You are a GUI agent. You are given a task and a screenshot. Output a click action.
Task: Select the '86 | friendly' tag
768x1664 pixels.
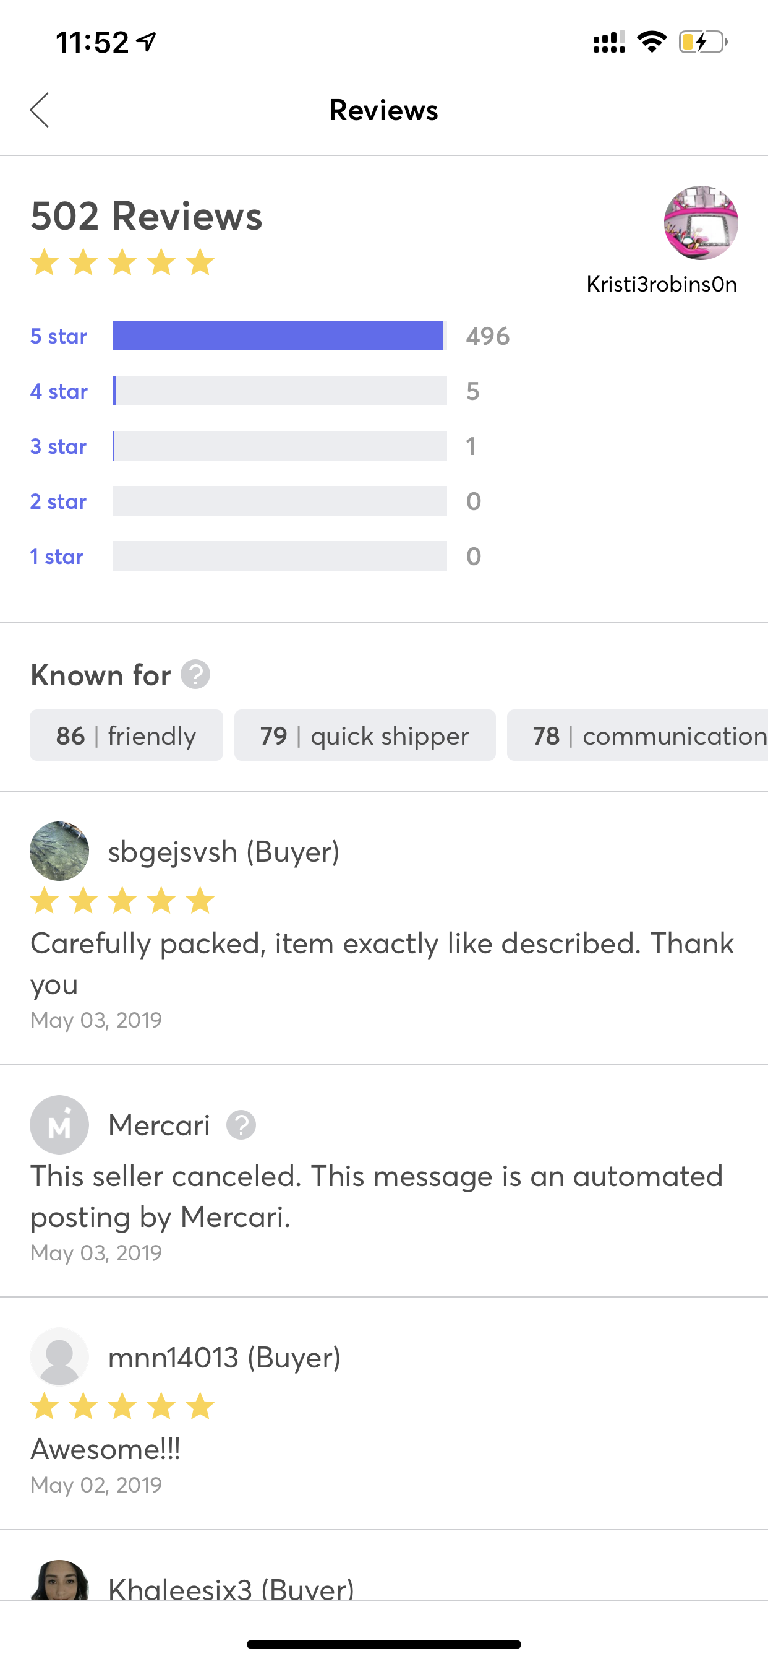click(127, 735)
